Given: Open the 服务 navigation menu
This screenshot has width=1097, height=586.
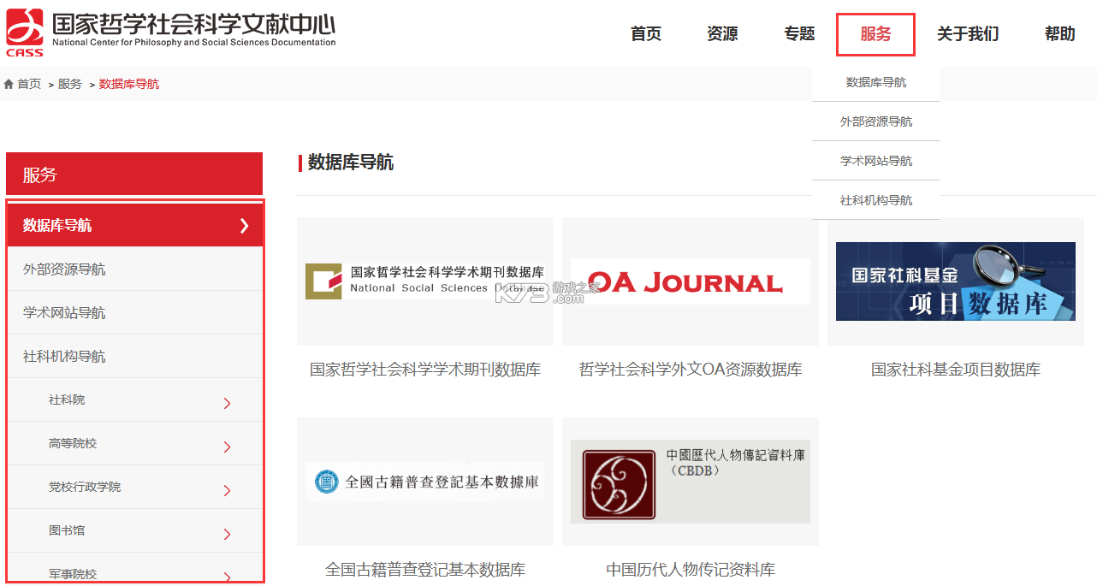Looking at the screenshot, I should 875,34.
